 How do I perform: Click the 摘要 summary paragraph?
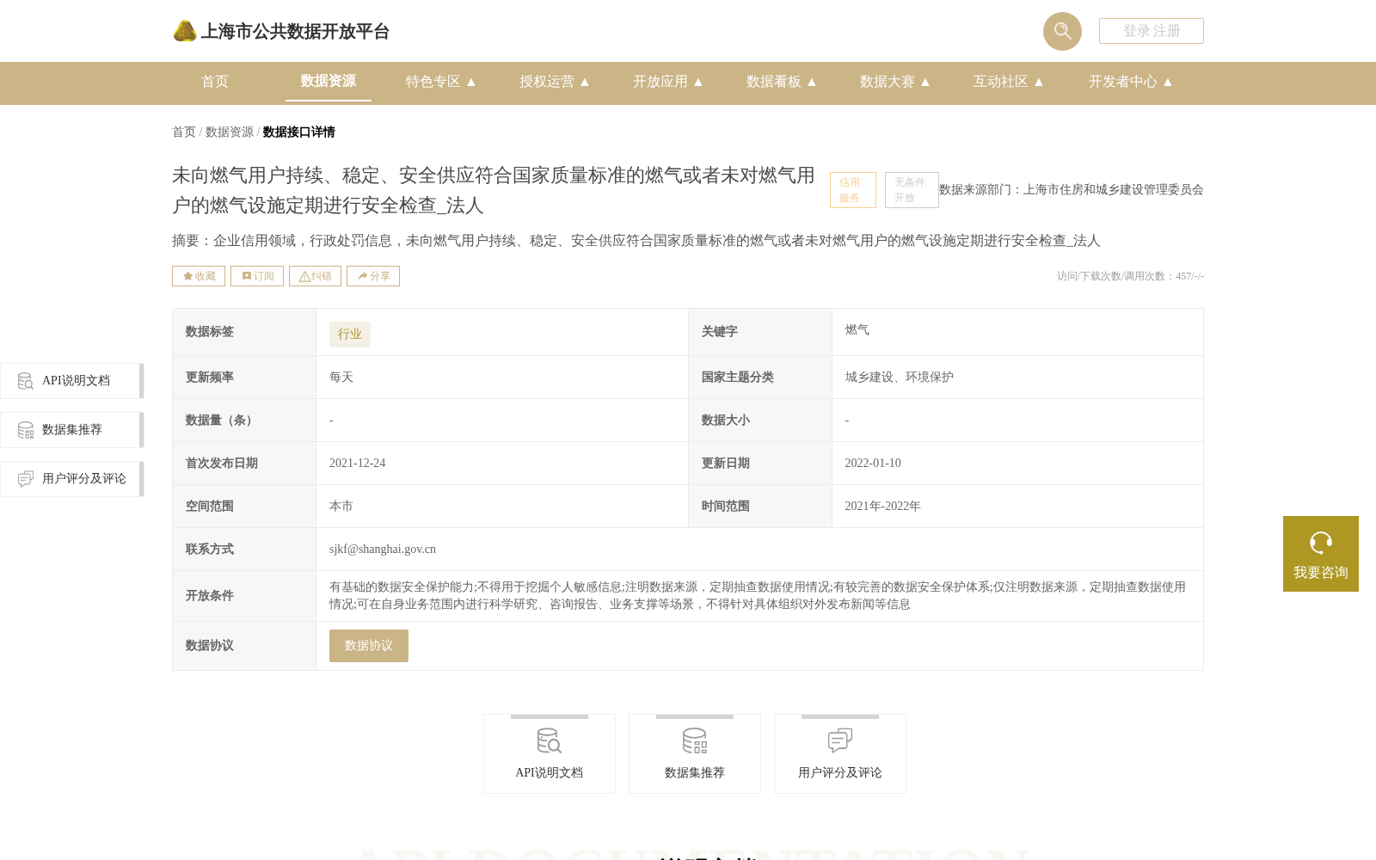pos(636,241)
